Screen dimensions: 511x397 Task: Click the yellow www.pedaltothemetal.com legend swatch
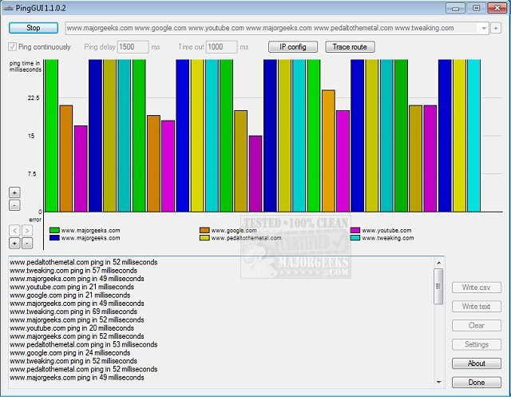pos(204,238)
